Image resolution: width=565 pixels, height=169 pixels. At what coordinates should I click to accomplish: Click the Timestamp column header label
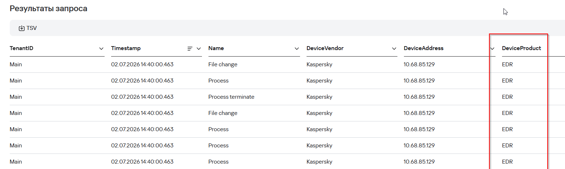point(126,48)
